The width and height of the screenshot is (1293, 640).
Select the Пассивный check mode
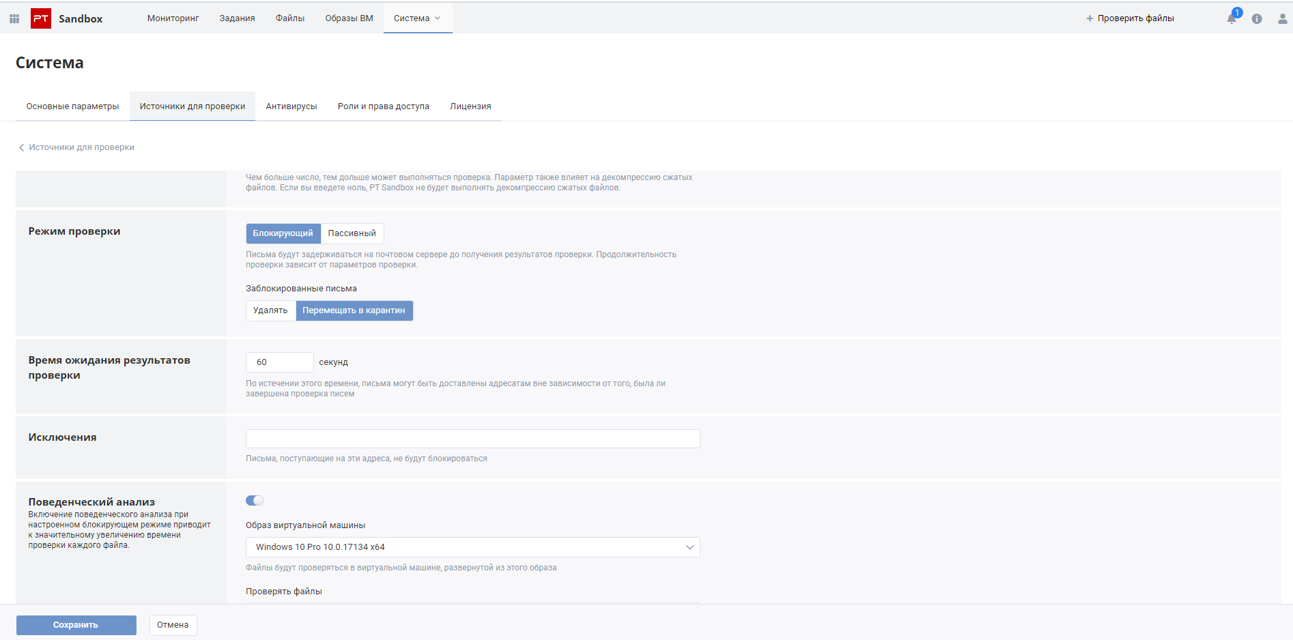pos(352,233)
